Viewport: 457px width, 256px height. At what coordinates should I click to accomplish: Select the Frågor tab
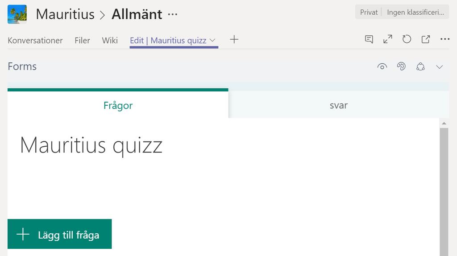(x=118, y=105)
